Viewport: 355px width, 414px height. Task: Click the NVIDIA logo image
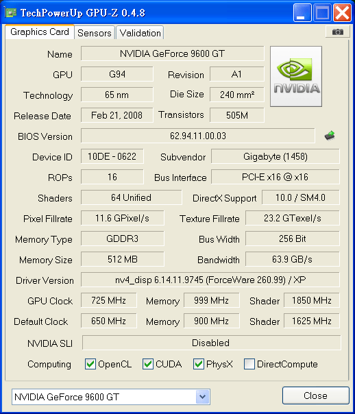pyautogui.click(x=296, y=76)
